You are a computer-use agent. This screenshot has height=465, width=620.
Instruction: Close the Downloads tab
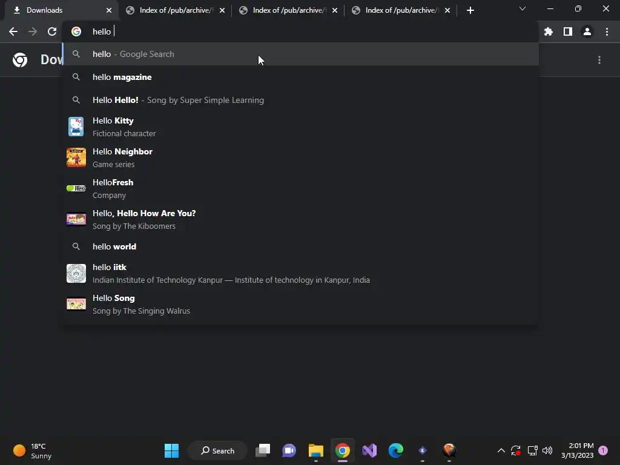pyautogui.click(x=109, y=10)
